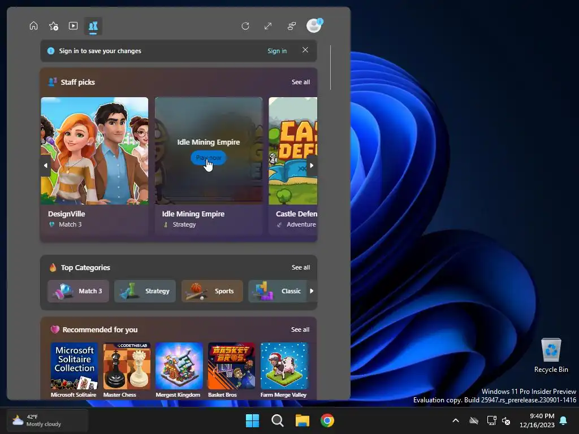579x434 pixels.
Task: Show previous Staff picks games
Action: (x=45, y=166)
